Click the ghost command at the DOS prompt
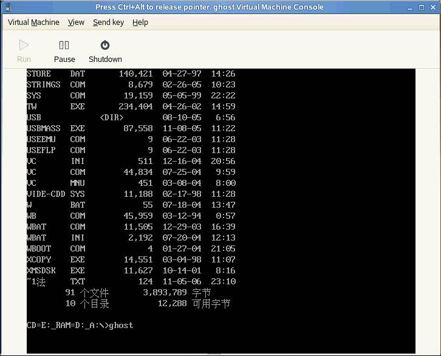441x356 pixels. [x=121, y=325]
